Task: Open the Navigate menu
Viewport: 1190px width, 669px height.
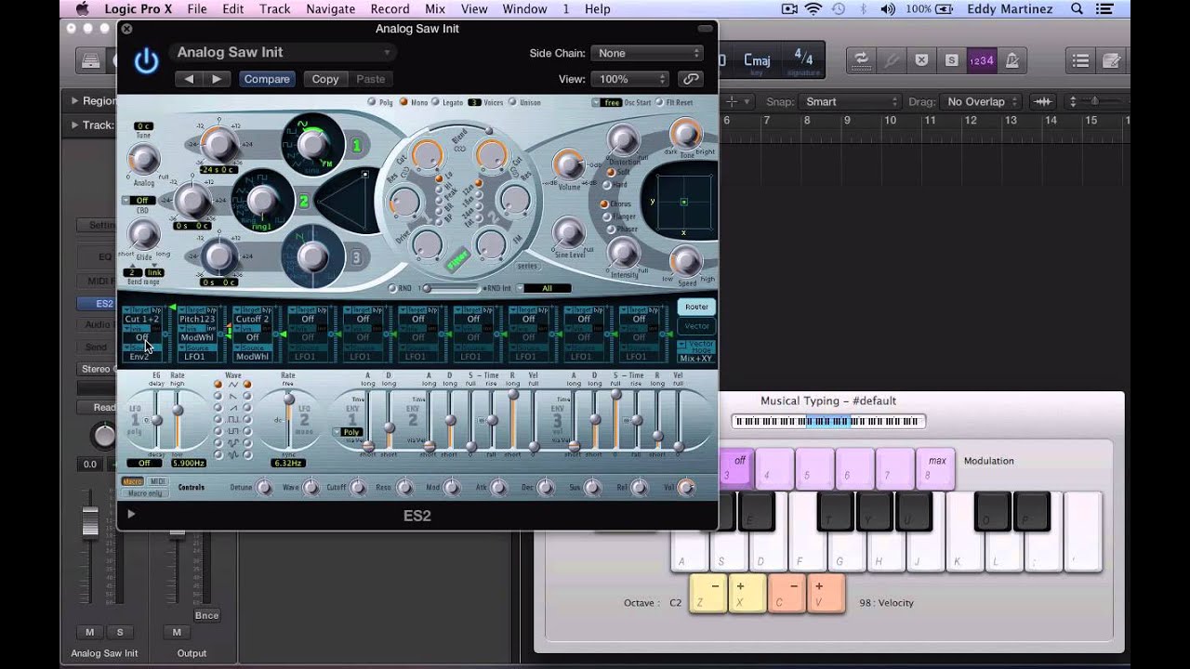Action: [330, 9]
